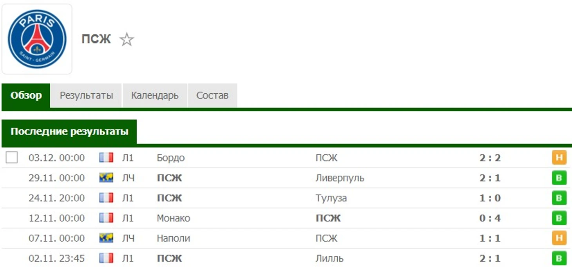Image resolution: width=572 pixels, height=267 pixels.
Task: Click the 1 : 1 score at Наполи
Action: [490, 238]
